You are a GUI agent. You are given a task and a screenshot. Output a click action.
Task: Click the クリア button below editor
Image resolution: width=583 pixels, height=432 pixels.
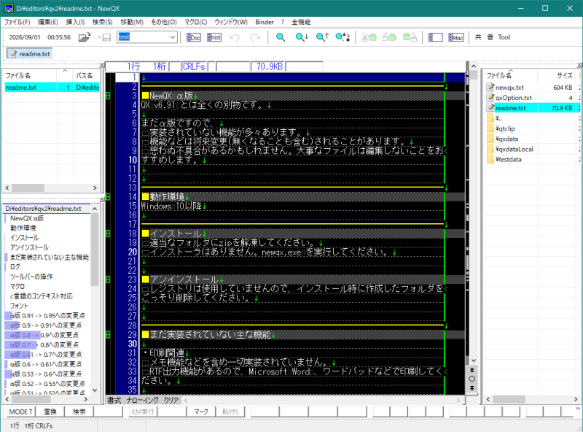pyautogui.click(x=171, y=400)
